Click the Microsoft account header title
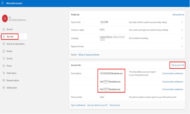The width and height of the screenshot is (190, 114). (14, 3)
